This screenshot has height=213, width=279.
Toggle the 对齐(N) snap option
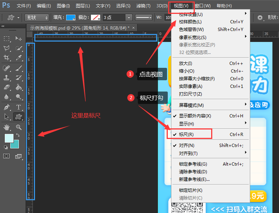tap(210, 146)
